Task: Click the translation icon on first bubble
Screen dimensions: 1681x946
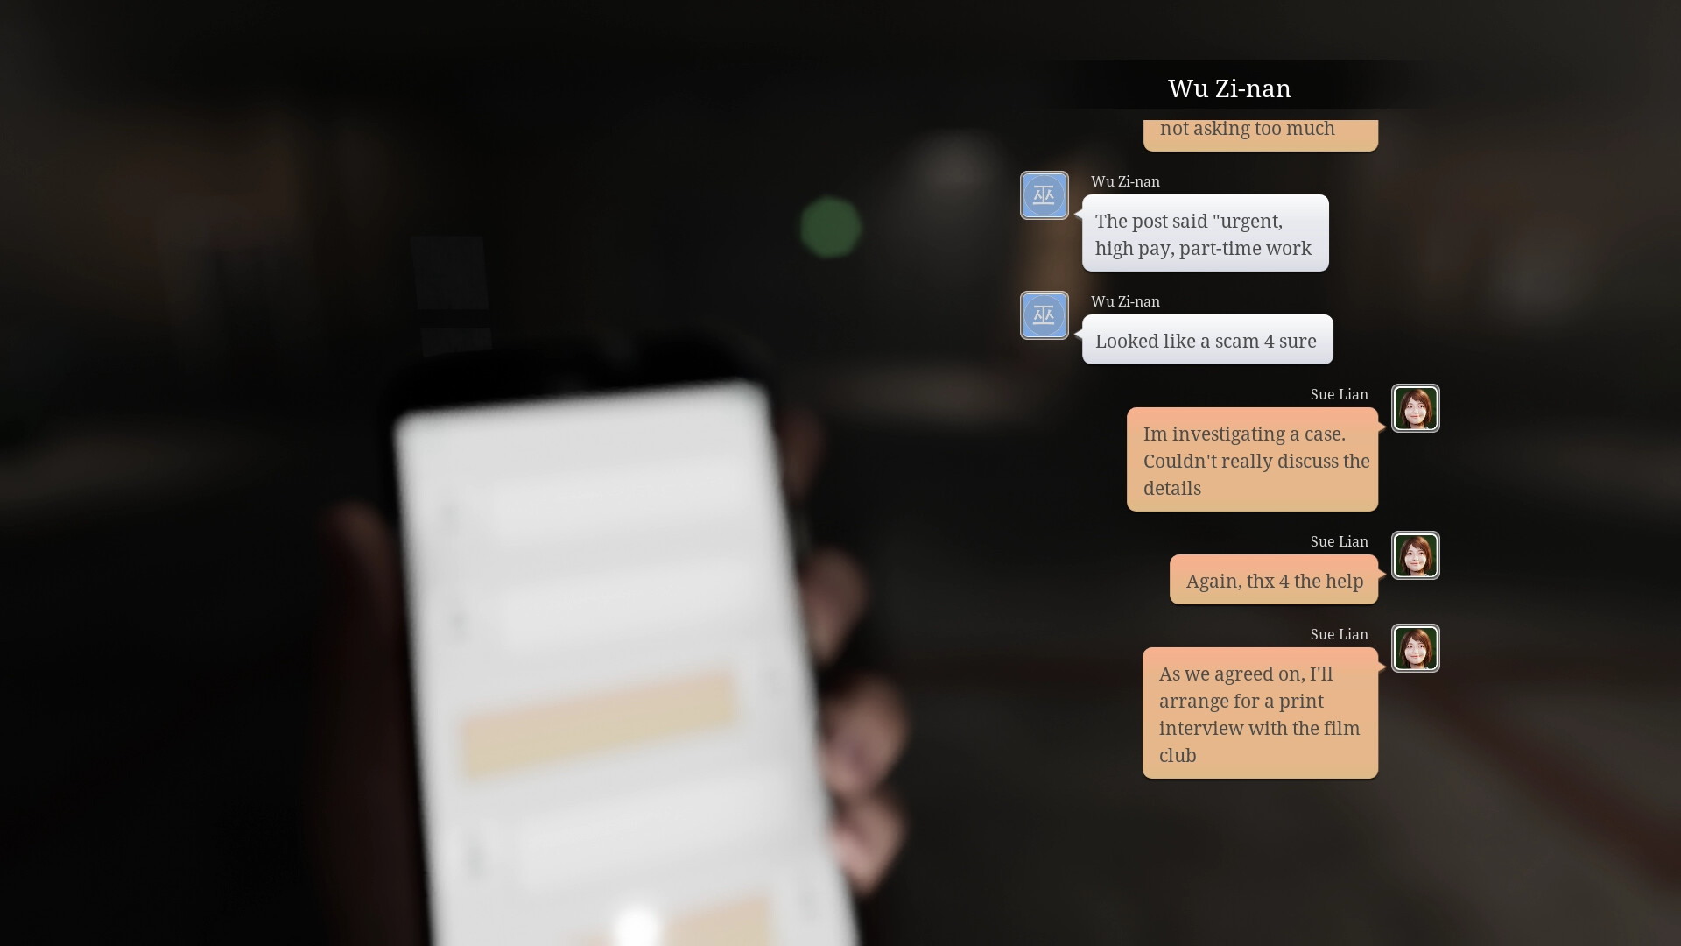Action: pyautogui.click(x=1044, y=195)
